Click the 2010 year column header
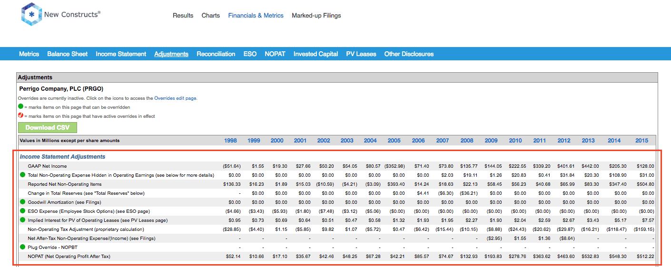 pyautogui.click(x=515, y=141)
